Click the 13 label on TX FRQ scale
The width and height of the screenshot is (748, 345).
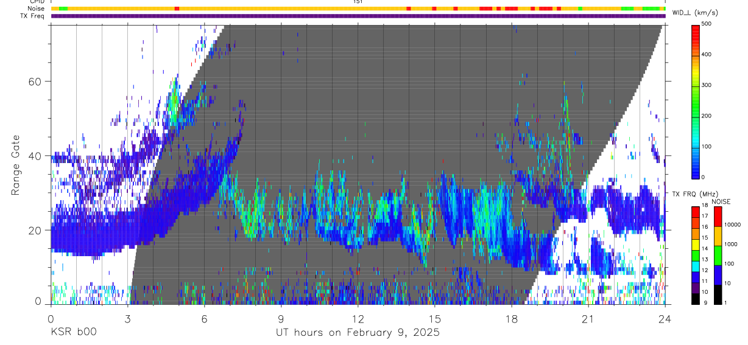(x=705, y=259)
